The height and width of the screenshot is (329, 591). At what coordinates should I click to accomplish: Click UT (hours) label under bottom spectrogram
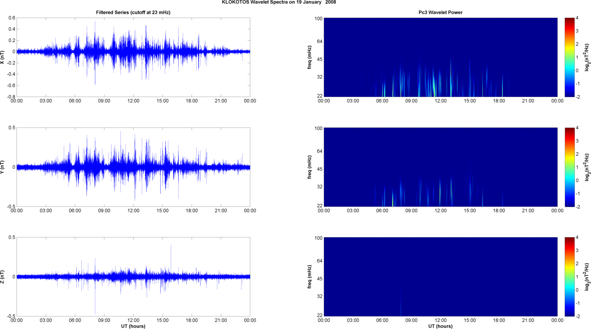click(440, 326)
